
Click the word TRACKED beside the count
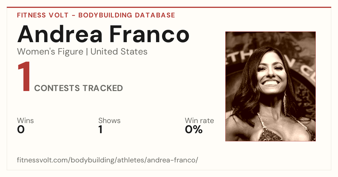[103, 88]
